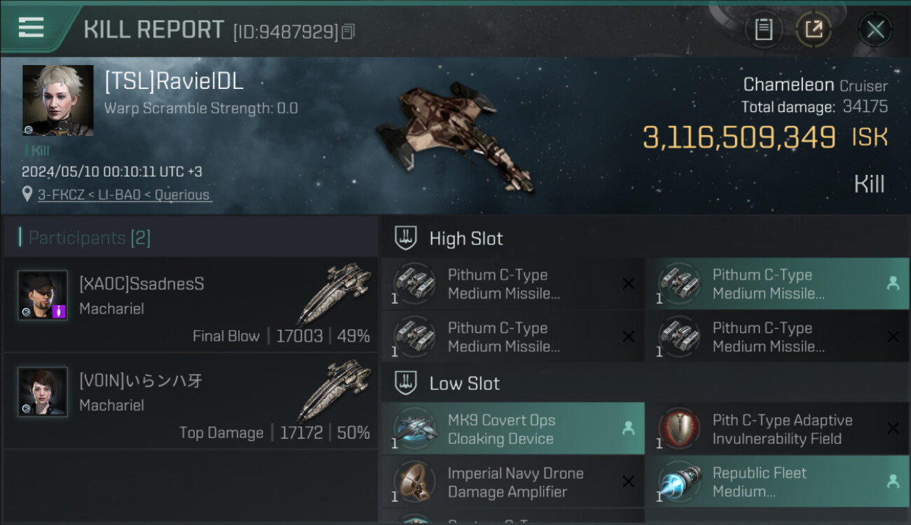Copy the kill report ID
Viewport: 911px width, 525px height.
pos(348,31)
